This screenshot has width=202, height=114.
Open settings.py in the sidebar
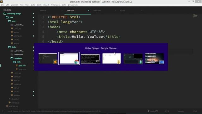18,36
